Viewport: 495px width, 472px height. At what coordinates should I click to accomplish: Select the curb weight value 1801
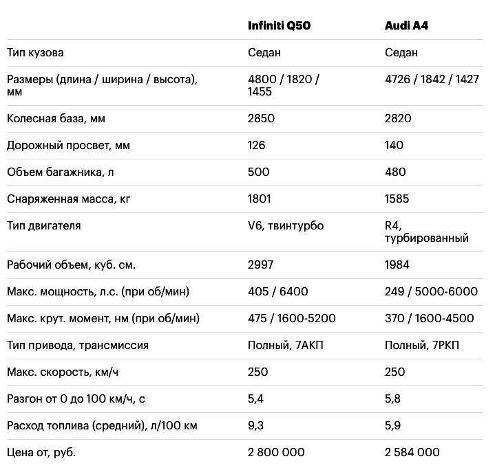click(x=260, y=199)
